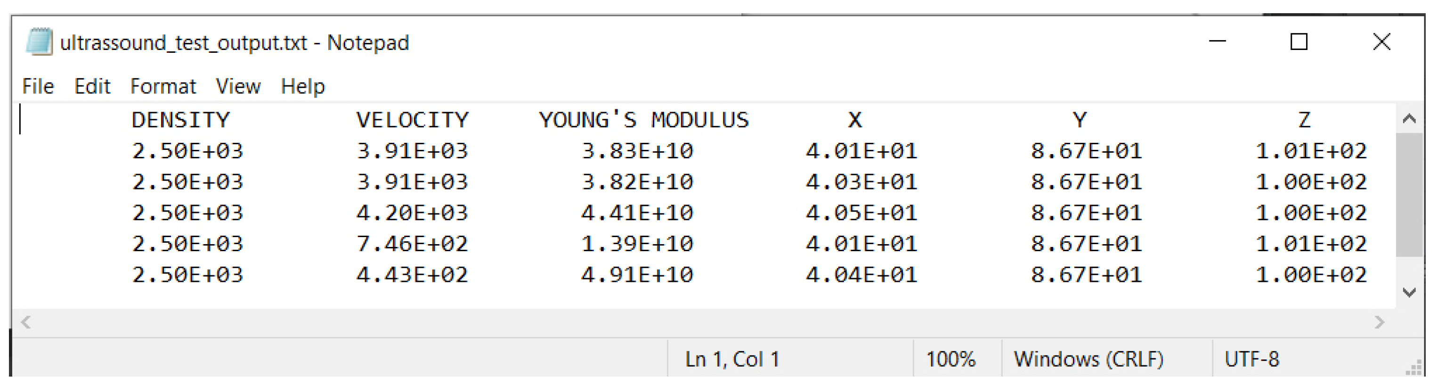Click the horizontal scrollbar right arrow
Viewport: 1437px width, 386px height.
tap(1379, 322)
